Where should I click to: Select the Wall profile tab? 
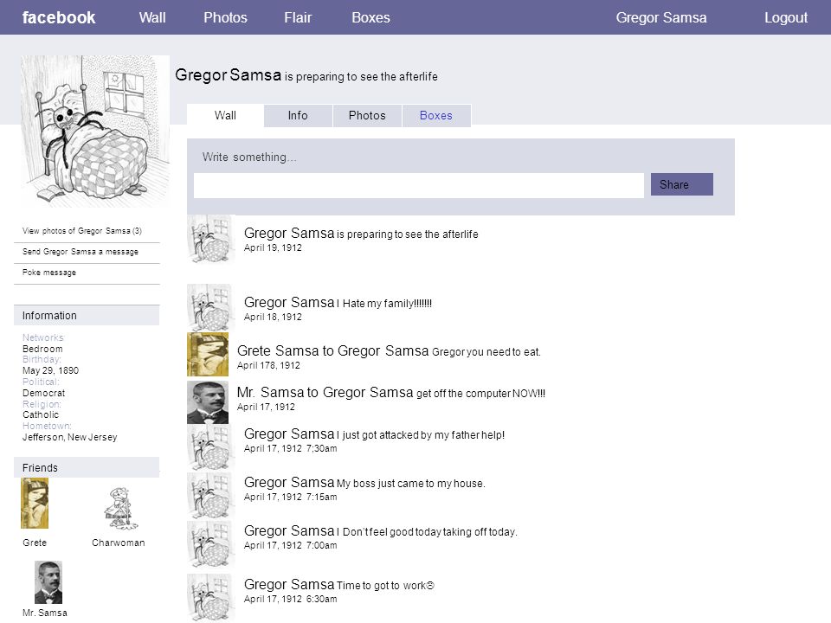tap(225, 115)
